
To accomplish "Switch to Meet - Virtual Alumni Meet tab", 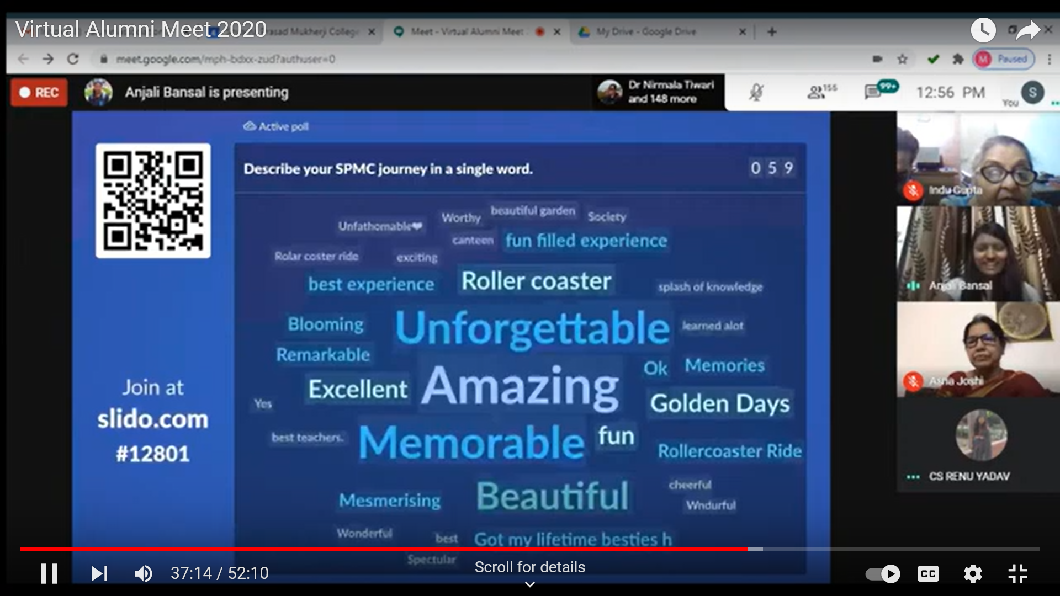I will [467, 32].
